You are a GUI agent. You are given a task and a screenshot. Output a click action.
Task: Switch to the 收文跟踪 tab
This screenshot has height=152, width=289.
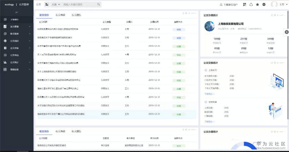click(77, 131)
